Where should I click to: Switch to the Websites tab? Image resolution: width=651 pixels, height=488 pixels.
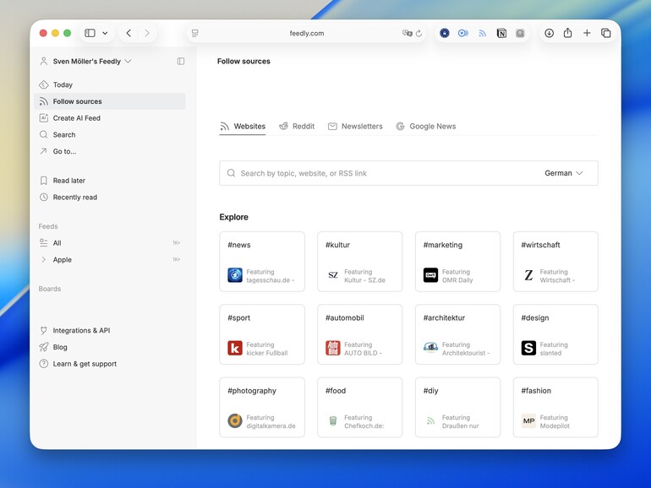[x=243, y=127]
